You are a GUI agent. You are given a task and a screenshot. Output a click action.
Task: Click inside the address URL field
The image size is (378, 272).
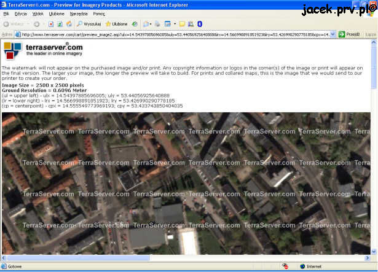[x=175, y=35]
